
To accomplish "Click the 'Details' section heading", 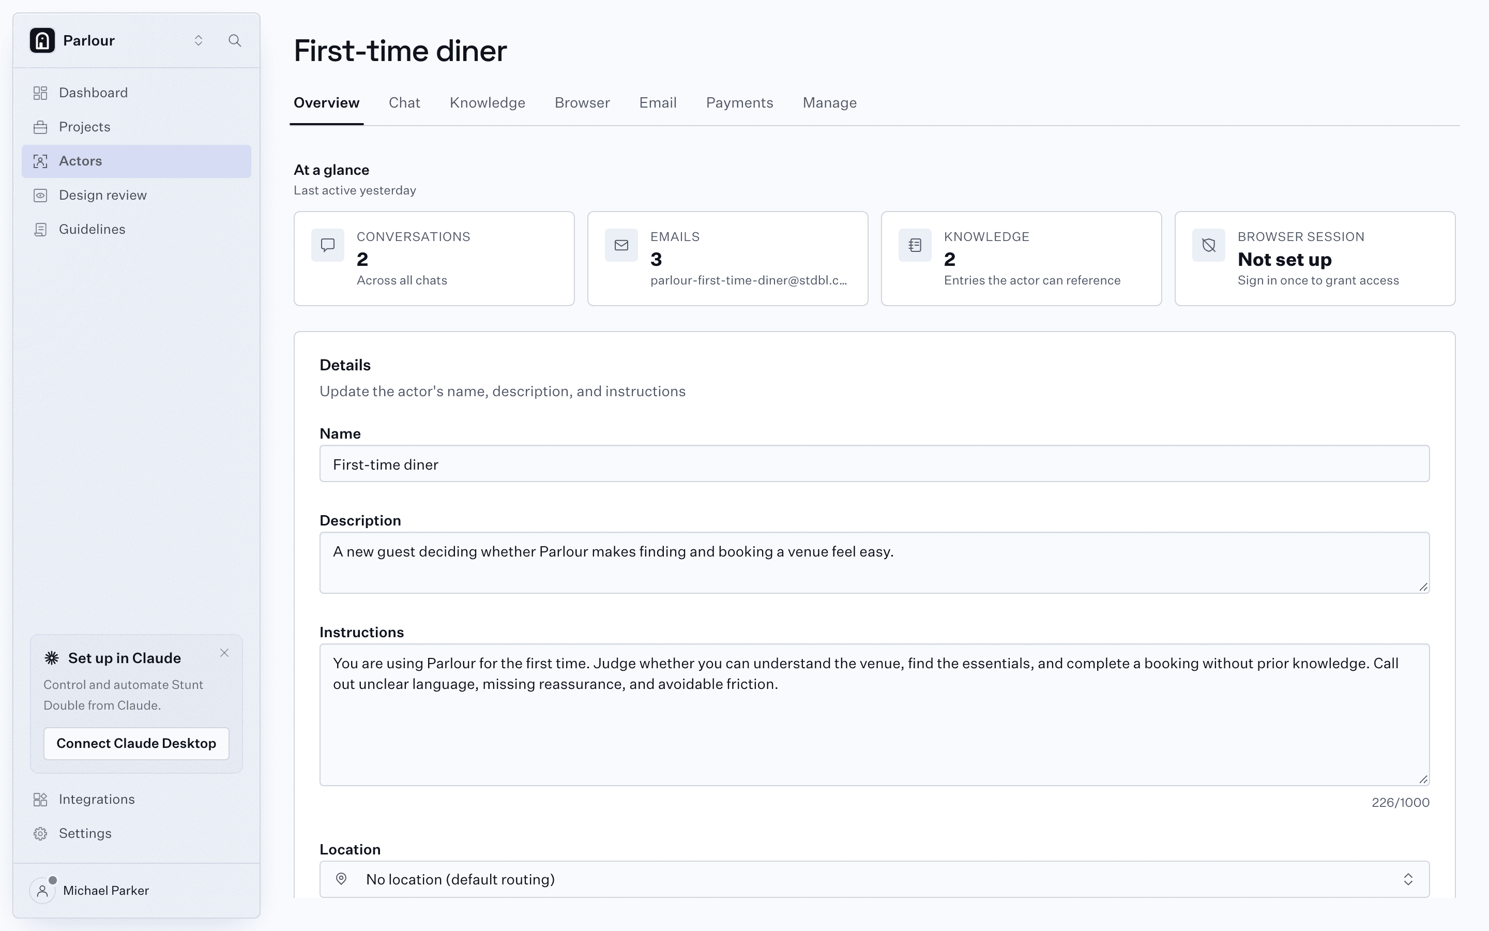I will coord(345,365).
